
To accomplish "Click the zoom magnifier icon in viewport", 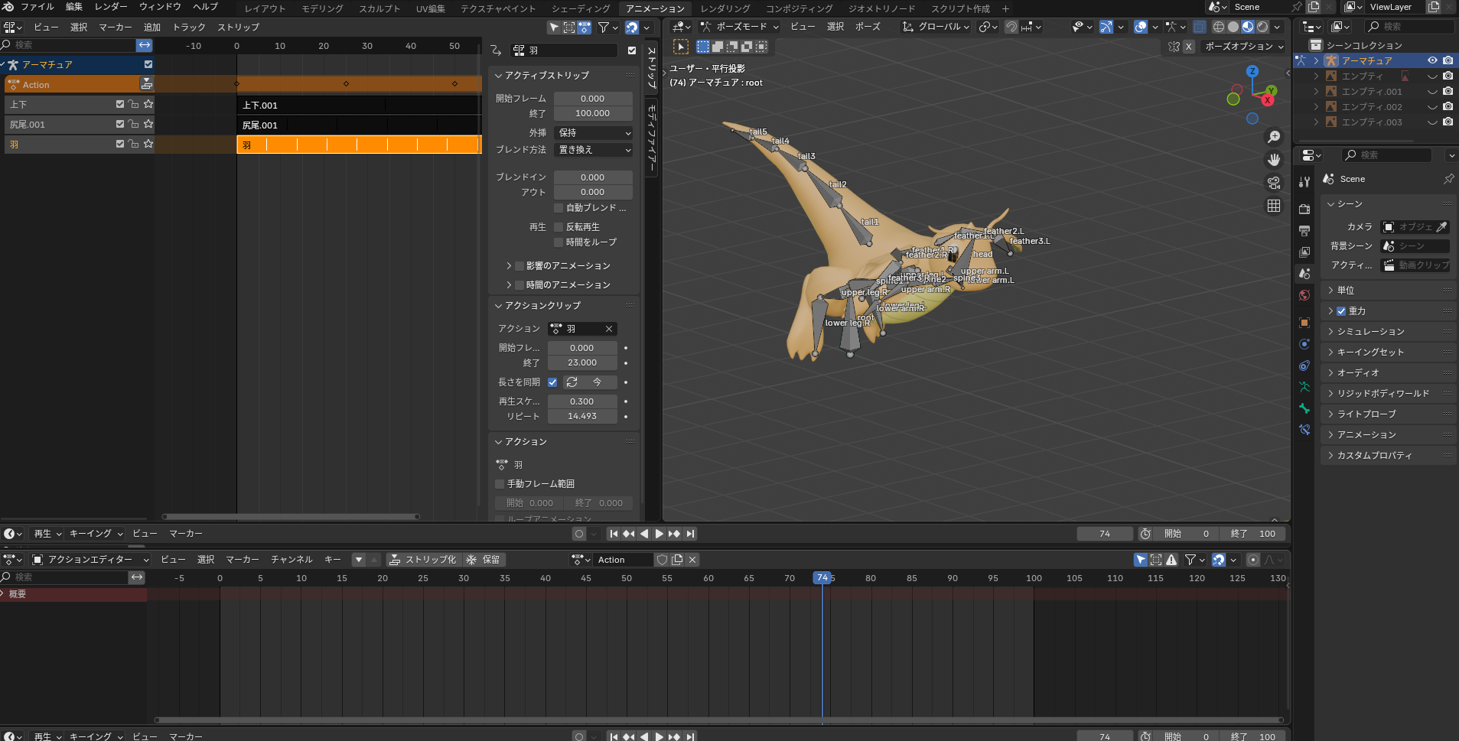I will point(1274,137).
